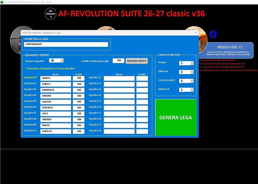Click the empty Squadra 11 credits field
The width and height of the screenshot is (258, 184).
coord(142,78)
